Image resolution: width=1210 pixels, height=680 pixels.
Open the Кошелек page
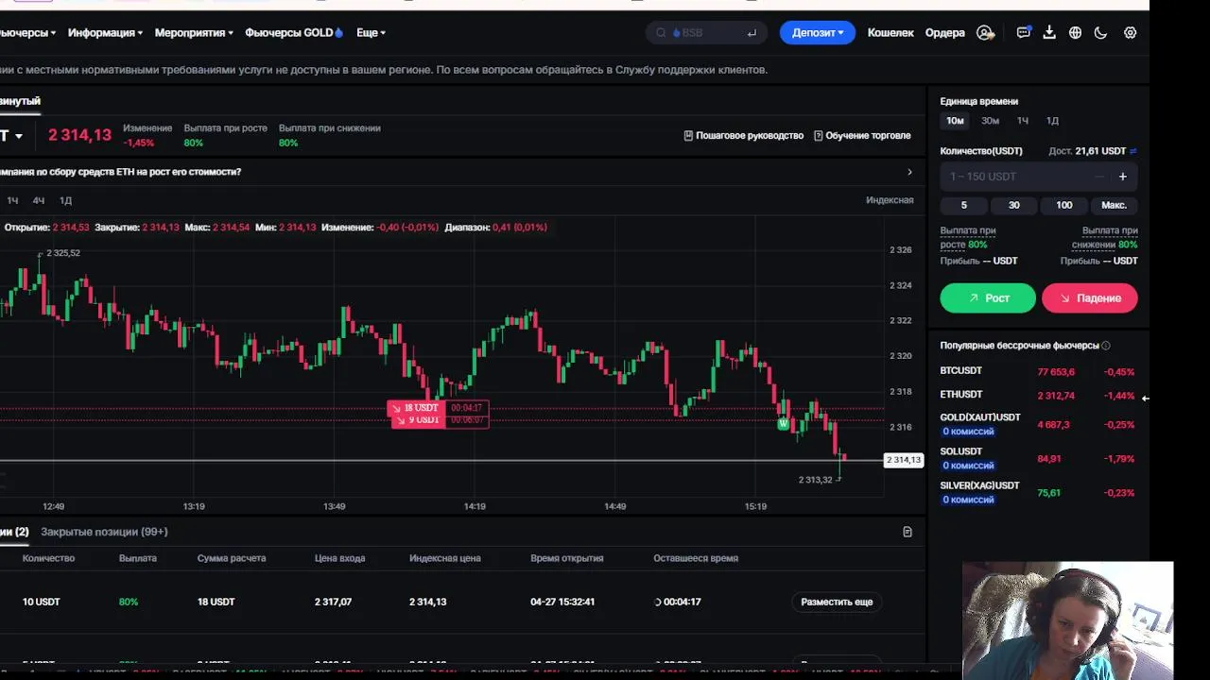click(x=890, y=33)
